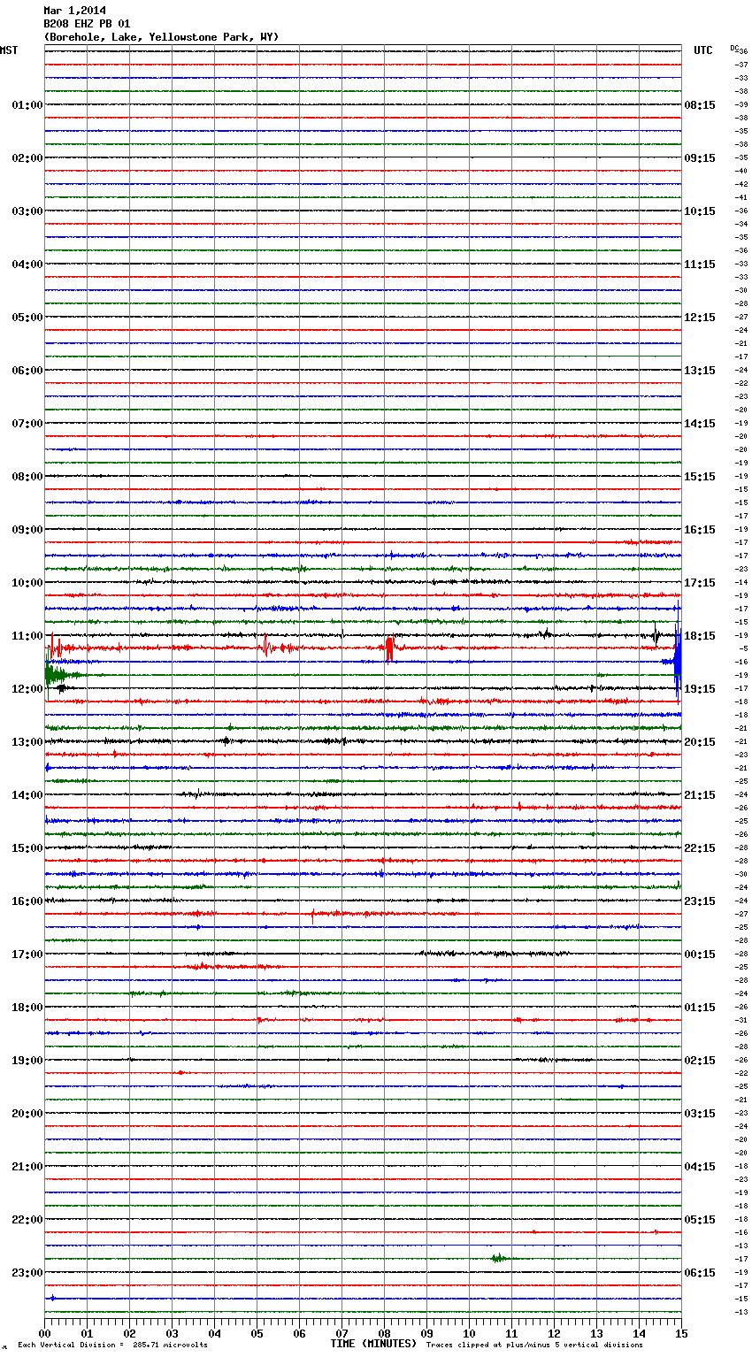The image size is (752, 1357).
Task: Click the "-42" DC offset value
Action: 742,185
